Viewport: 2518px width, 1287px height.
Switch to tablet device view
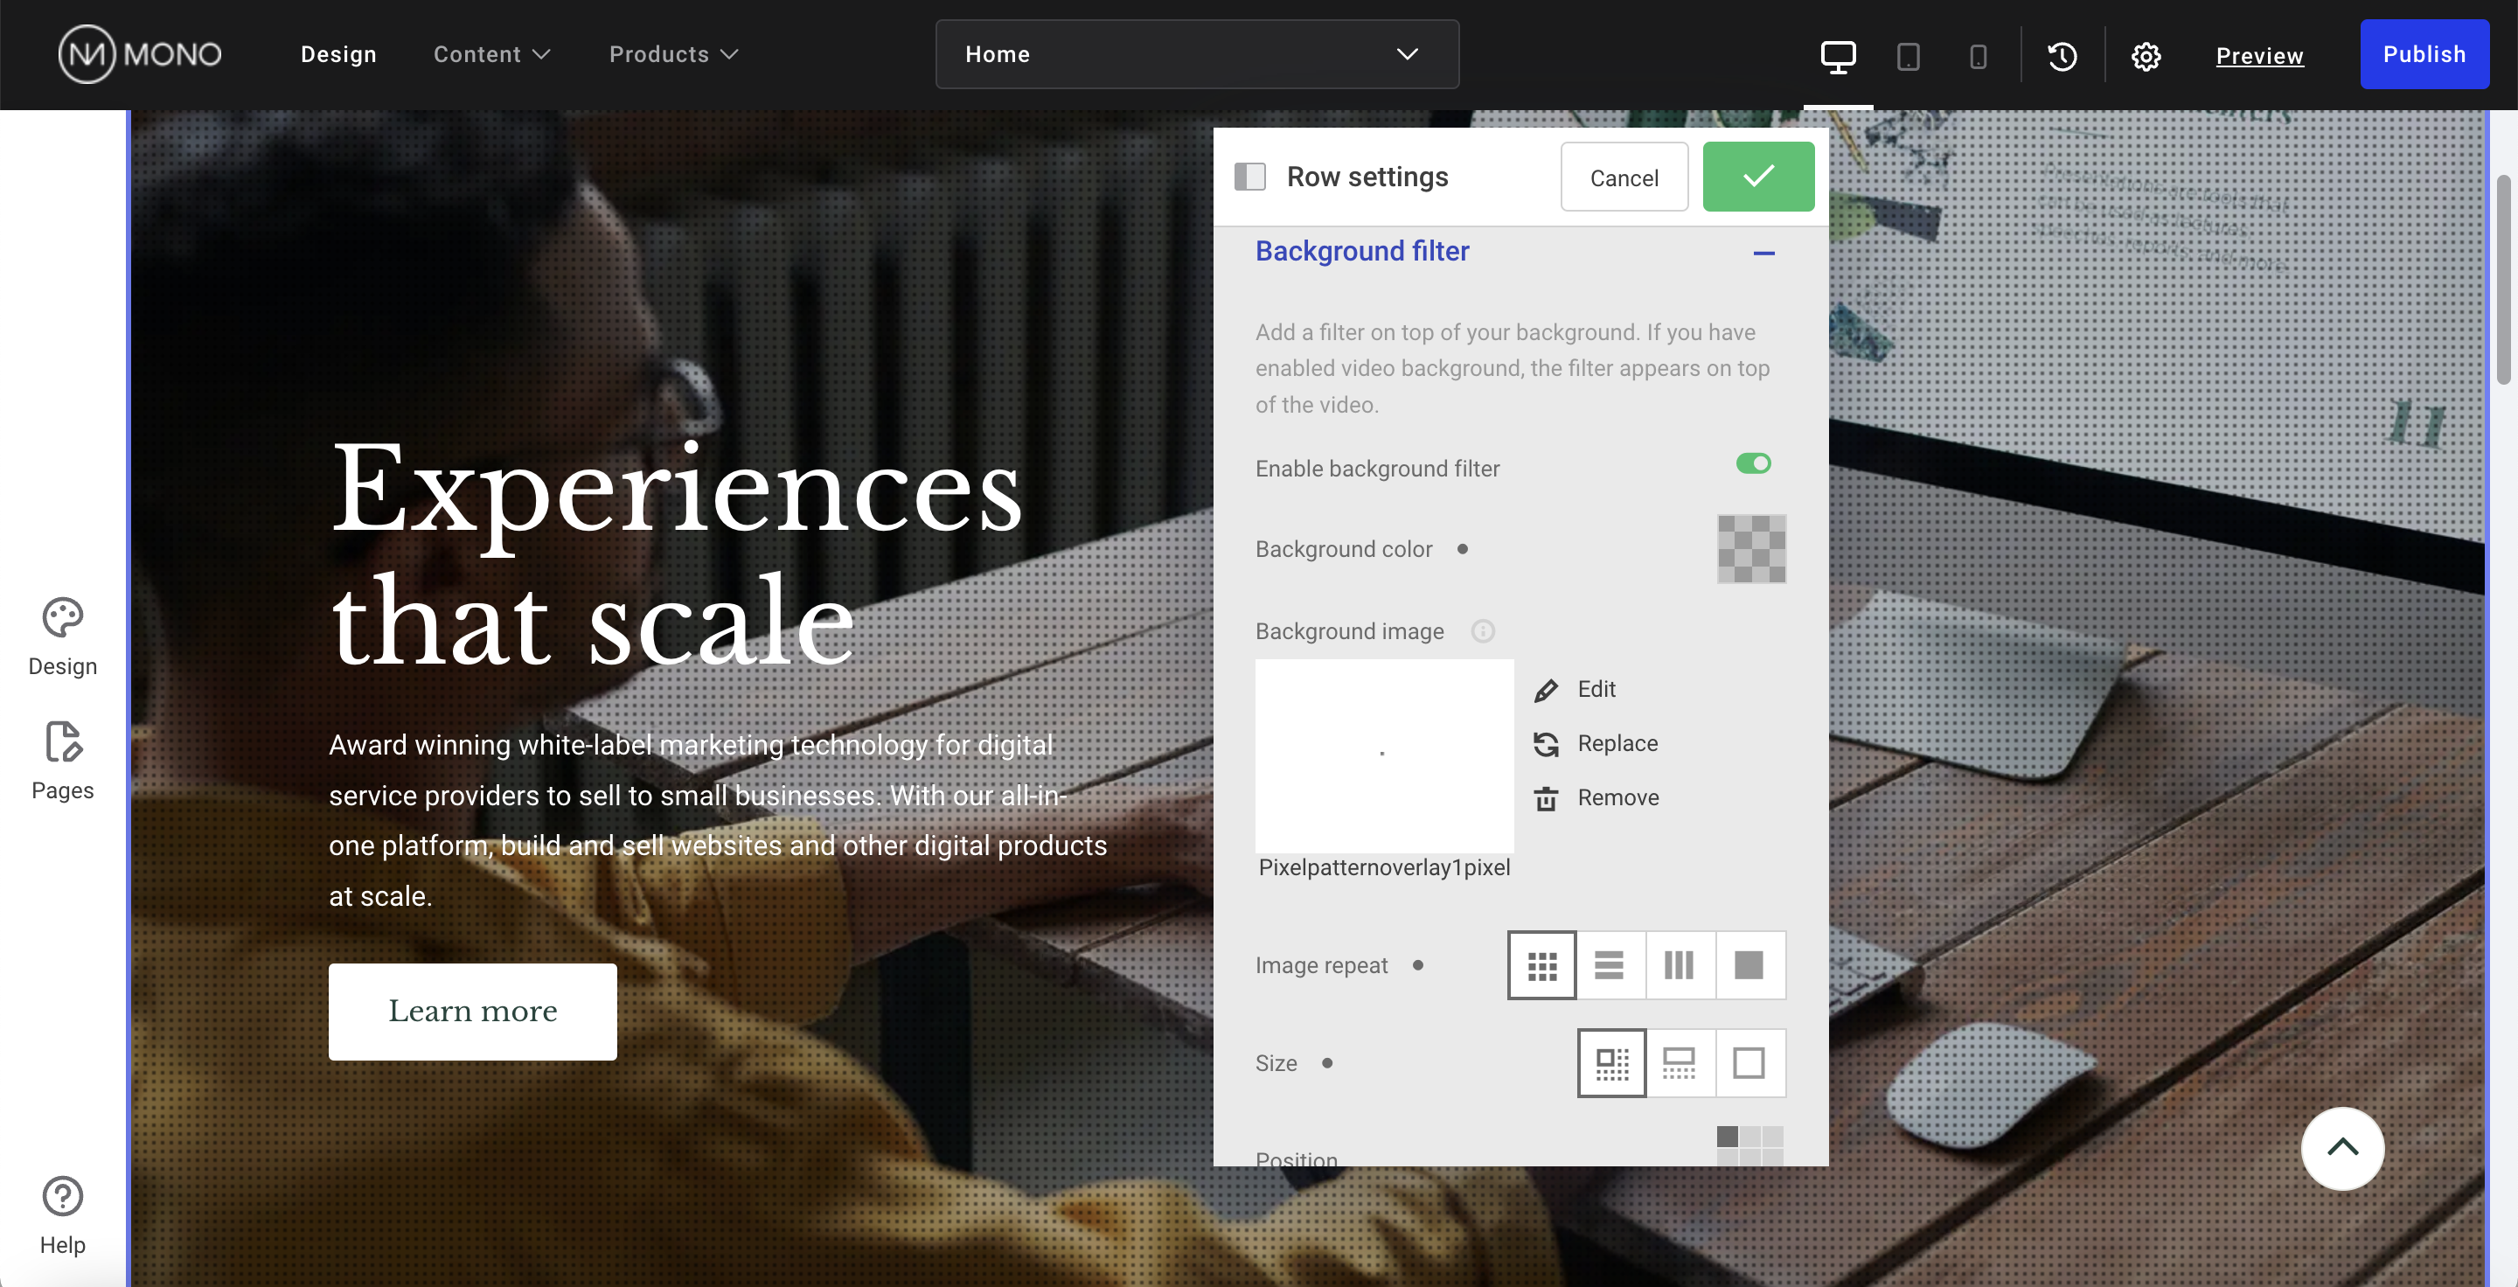point(1908,56)
